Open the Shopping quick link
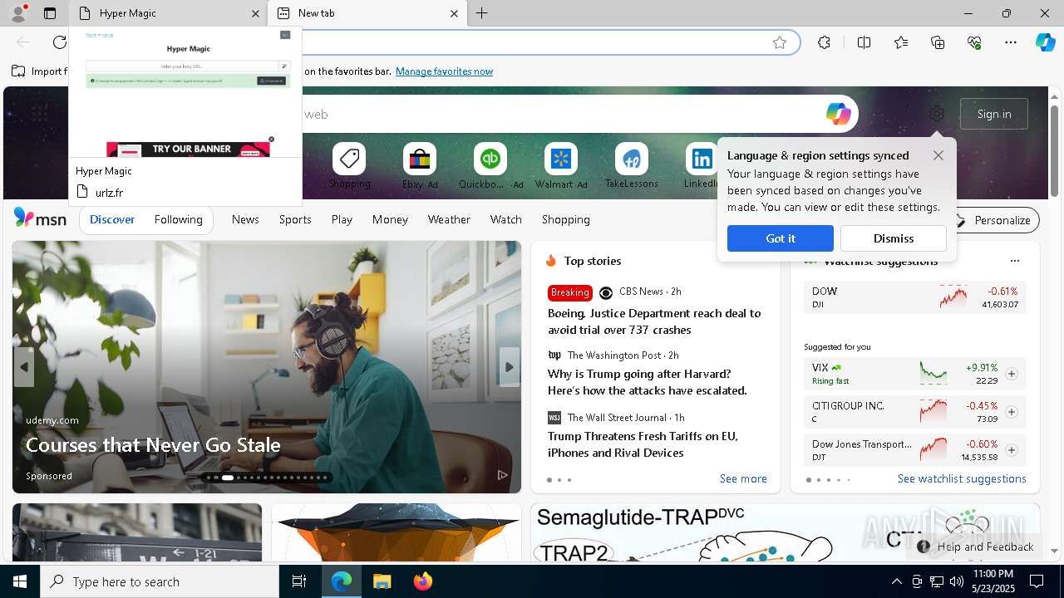 [349, 166]
